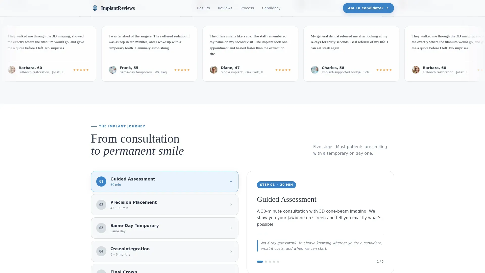Expand the Precision Placement step chevron

click(231, 205)
